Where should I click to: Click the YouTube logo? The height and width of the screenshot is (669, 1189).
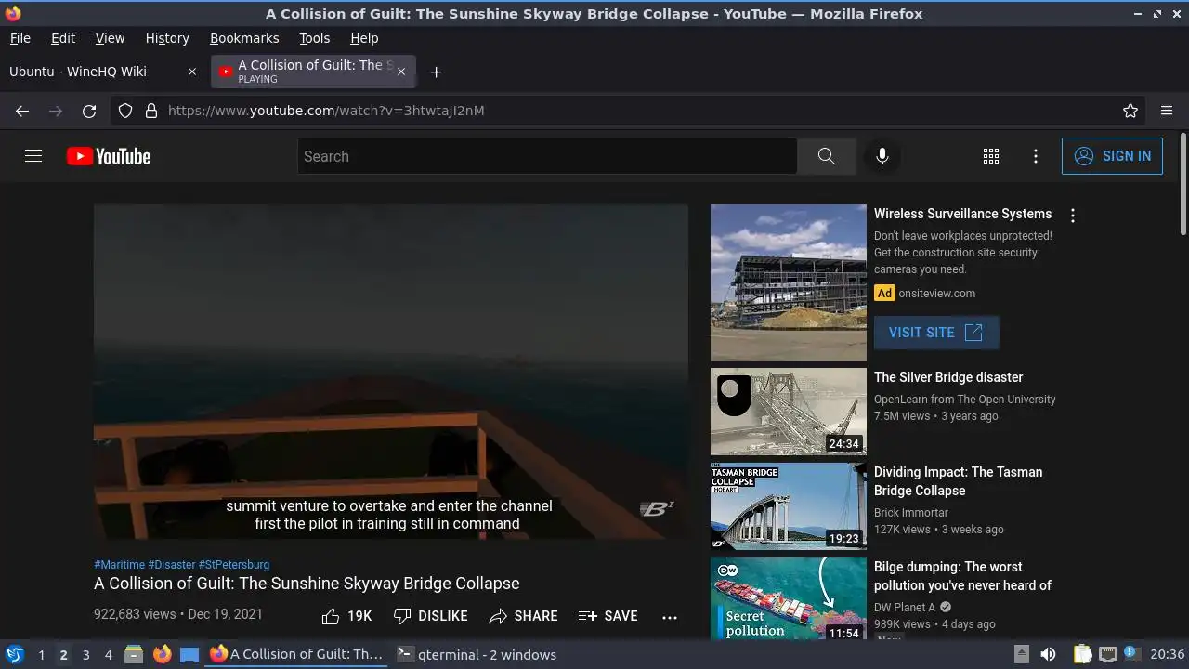[109, 156]
